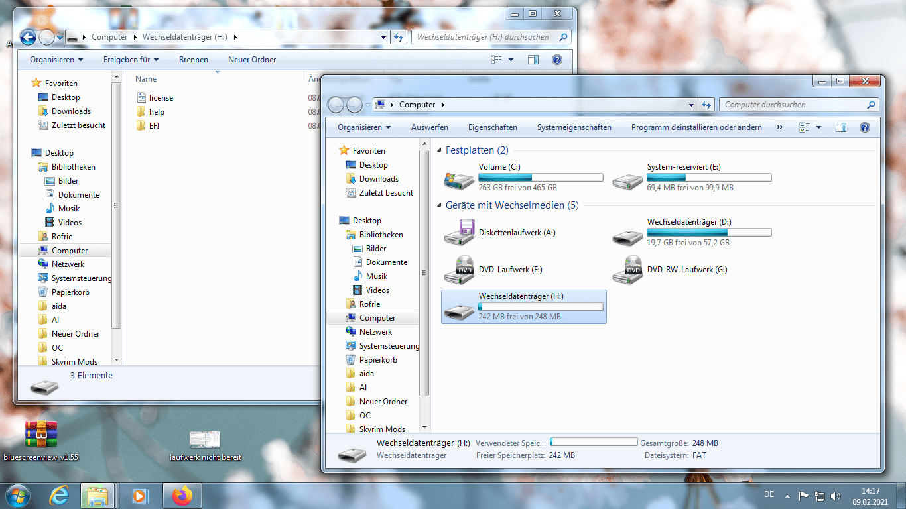Select Videos in Computer window sidebar
906x509 pixels.
click(371, 290)
